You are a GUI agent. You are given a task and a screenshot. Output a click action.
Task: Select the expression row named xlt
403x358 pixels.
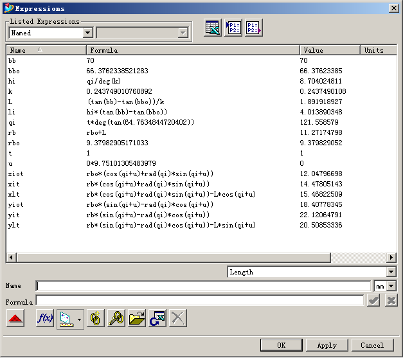(15, 192)
